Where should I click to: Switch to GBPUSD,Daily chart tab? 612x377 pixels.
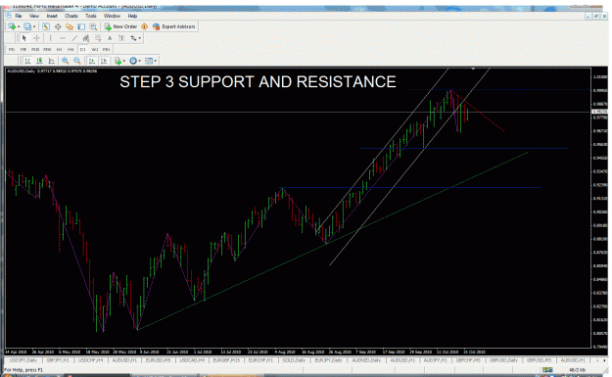(503, 360)
